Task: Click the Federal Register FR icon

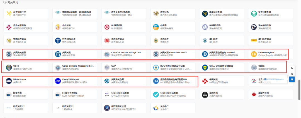Action: tap(254, 54)
